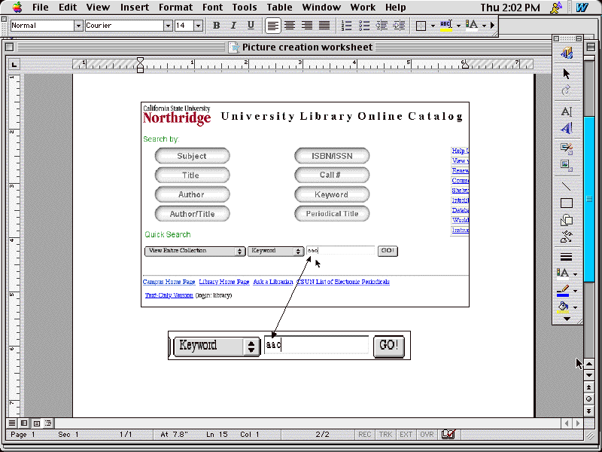Click the document icon in title bar
The width and height of the screenshot is (602, 452).
pos(233,47)
